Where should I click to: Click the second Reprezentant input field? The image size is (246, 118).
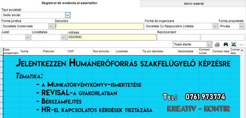pos(223,37)
